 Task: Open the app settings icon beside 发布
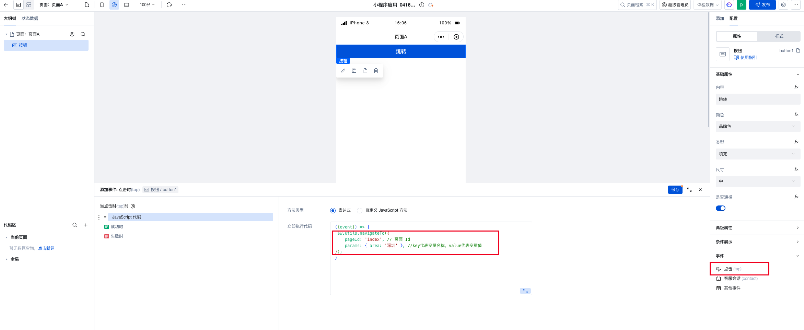(x=783, y=5)
